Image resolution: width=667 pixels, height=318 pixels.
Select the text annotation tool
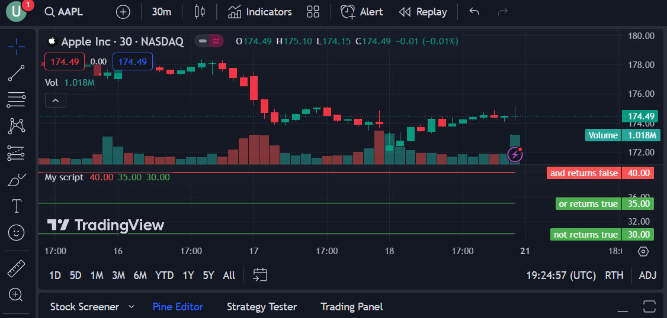tap(17, 206)
